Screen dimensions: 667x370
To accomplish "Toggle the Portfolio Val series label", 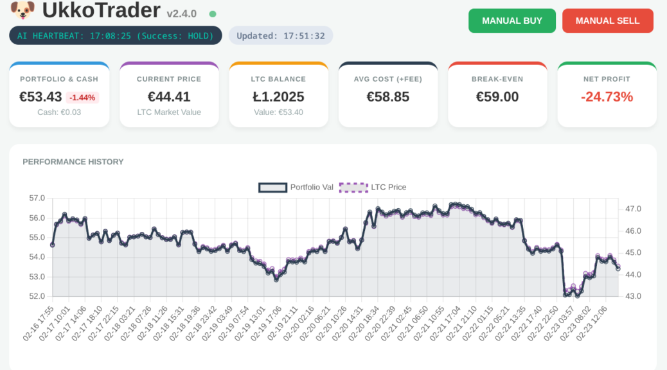I will 312,187.
